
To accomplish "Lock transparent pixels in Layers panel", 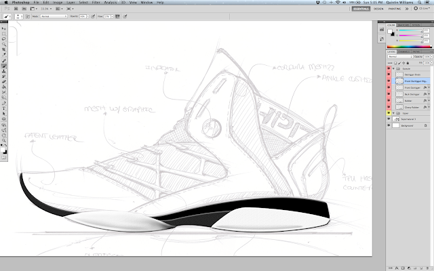I will click(395, 63).
